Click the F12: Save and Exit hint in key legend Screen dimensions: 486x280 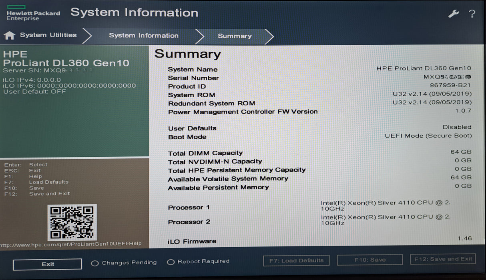(x=37, y=194)
